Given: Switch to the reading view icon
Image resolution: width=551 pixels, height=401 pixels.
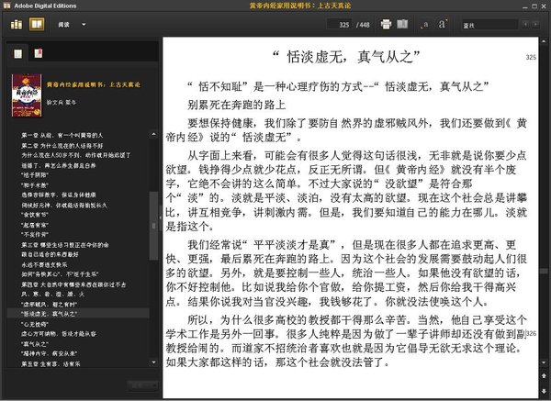Looking at the screenshot, I should point(35,23).
